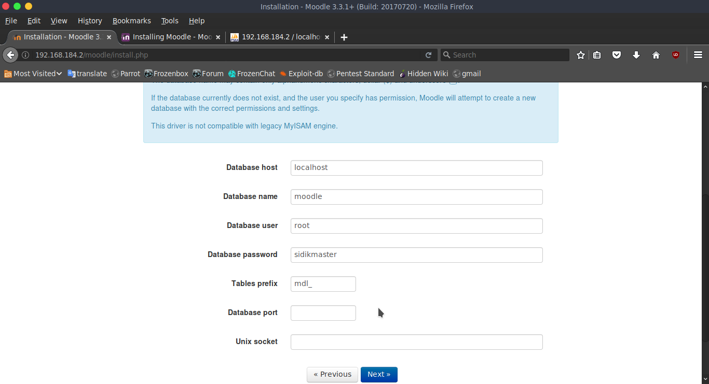Open the Hidden Wiki bookmark
The height and width of the screenshot is (384, 709).
click(x=424, y=74)
